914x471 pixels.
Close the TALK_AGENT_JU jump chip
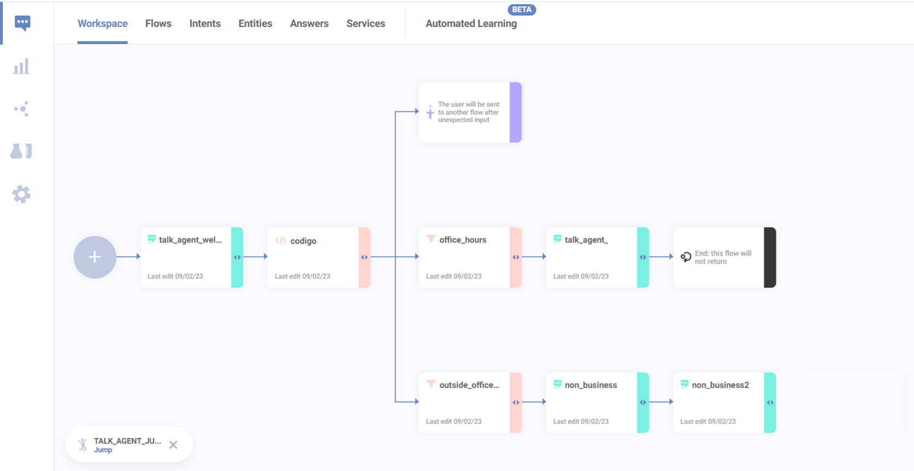tap(173, 445)
